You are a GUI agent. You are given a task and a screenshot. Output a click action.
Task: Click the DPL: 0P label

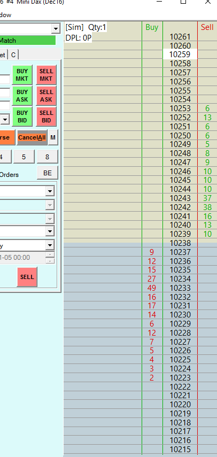coord(79,38)
